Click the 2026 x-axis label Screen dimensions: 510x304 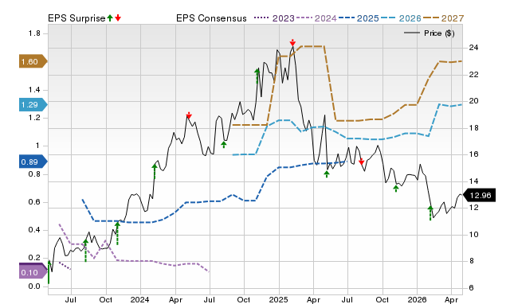[x=417, y=299]
